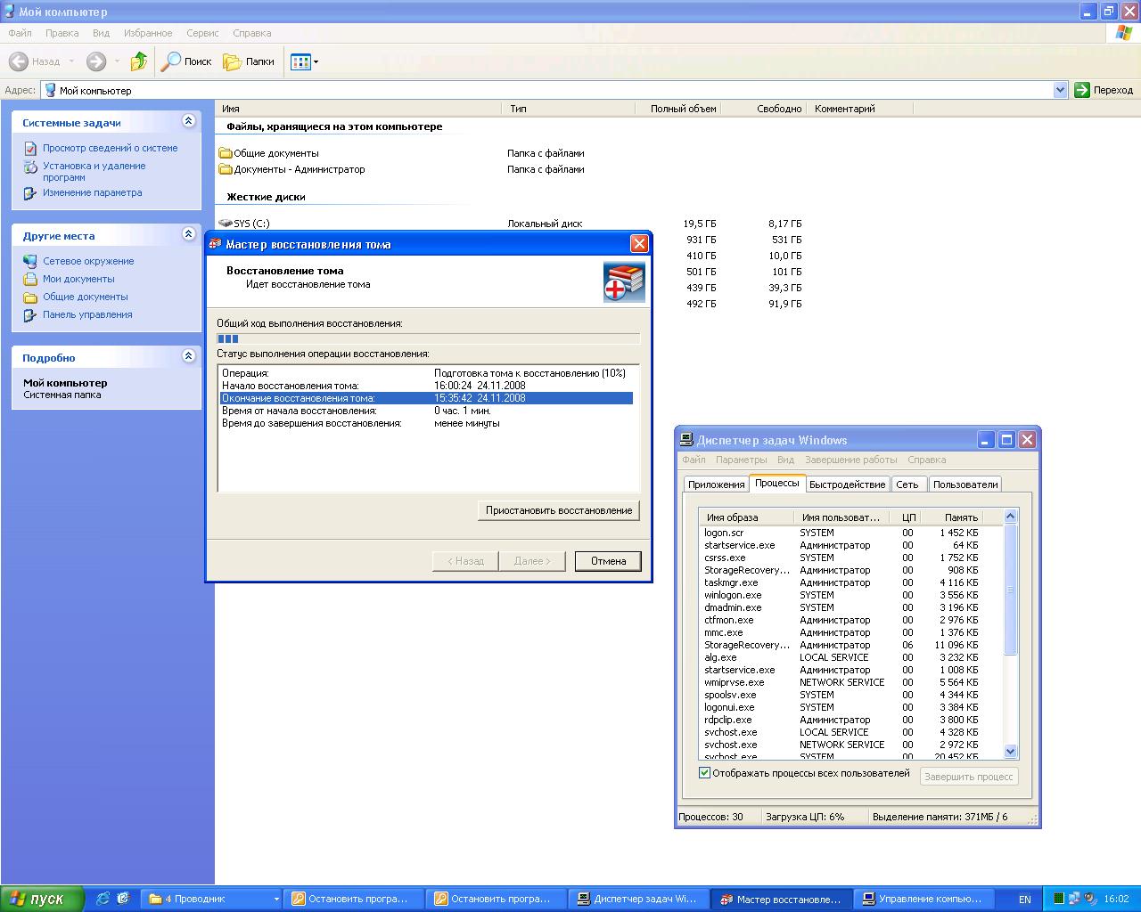This screenshot has height=912, width=1141.
Task: Click the overall restore progress bar
Action: [x=428, y=338]
